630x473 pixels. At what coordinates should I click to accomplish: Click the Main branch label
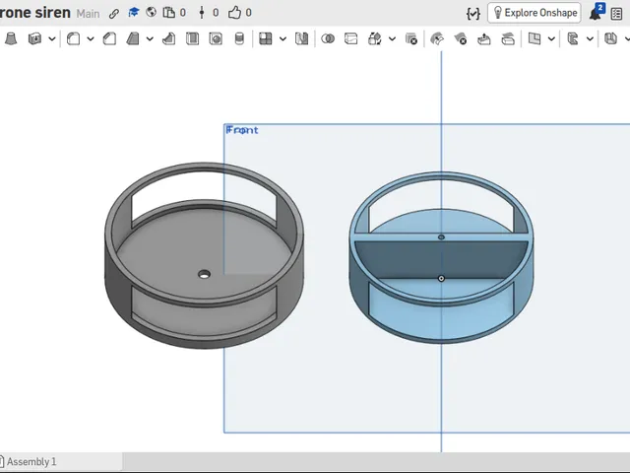click(88, 14)
